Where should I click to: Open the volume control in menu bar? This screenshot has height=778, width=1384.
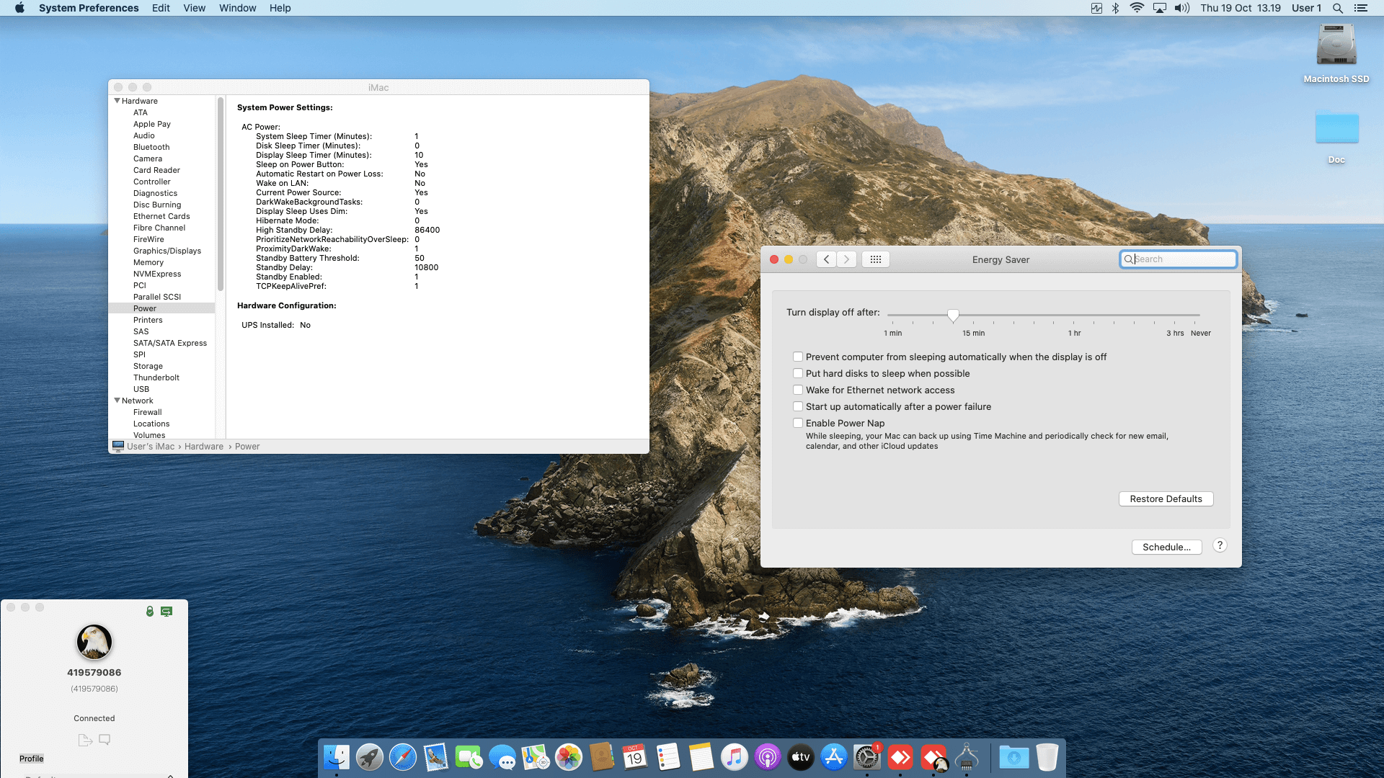pyautogui.click(x=1182, y=8)
